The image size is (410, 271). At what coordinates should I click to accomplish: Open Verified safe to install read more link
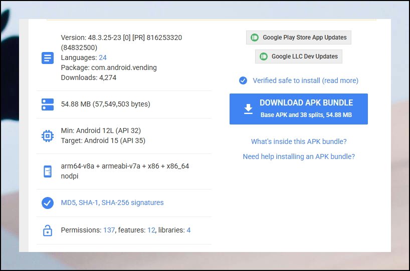pyautogui.click(x=305, y=80)
